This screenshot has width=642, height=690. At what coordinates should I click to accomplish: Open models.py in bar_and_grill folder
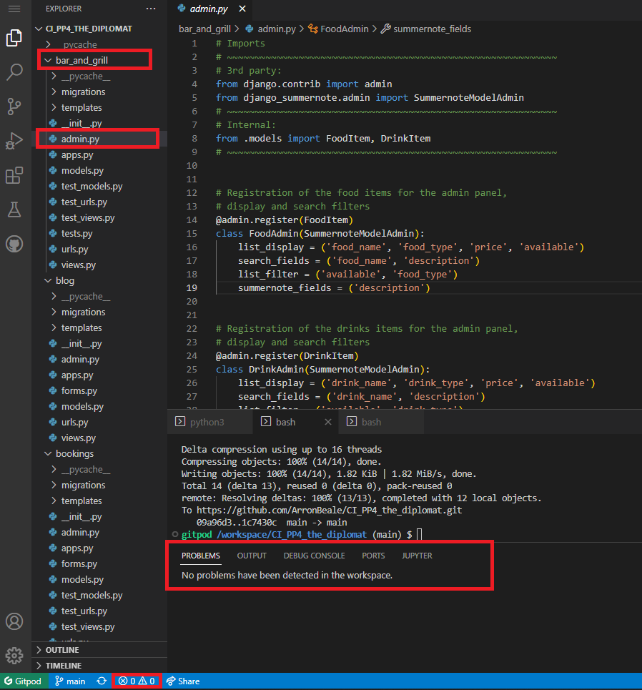[x=82, y=171]
